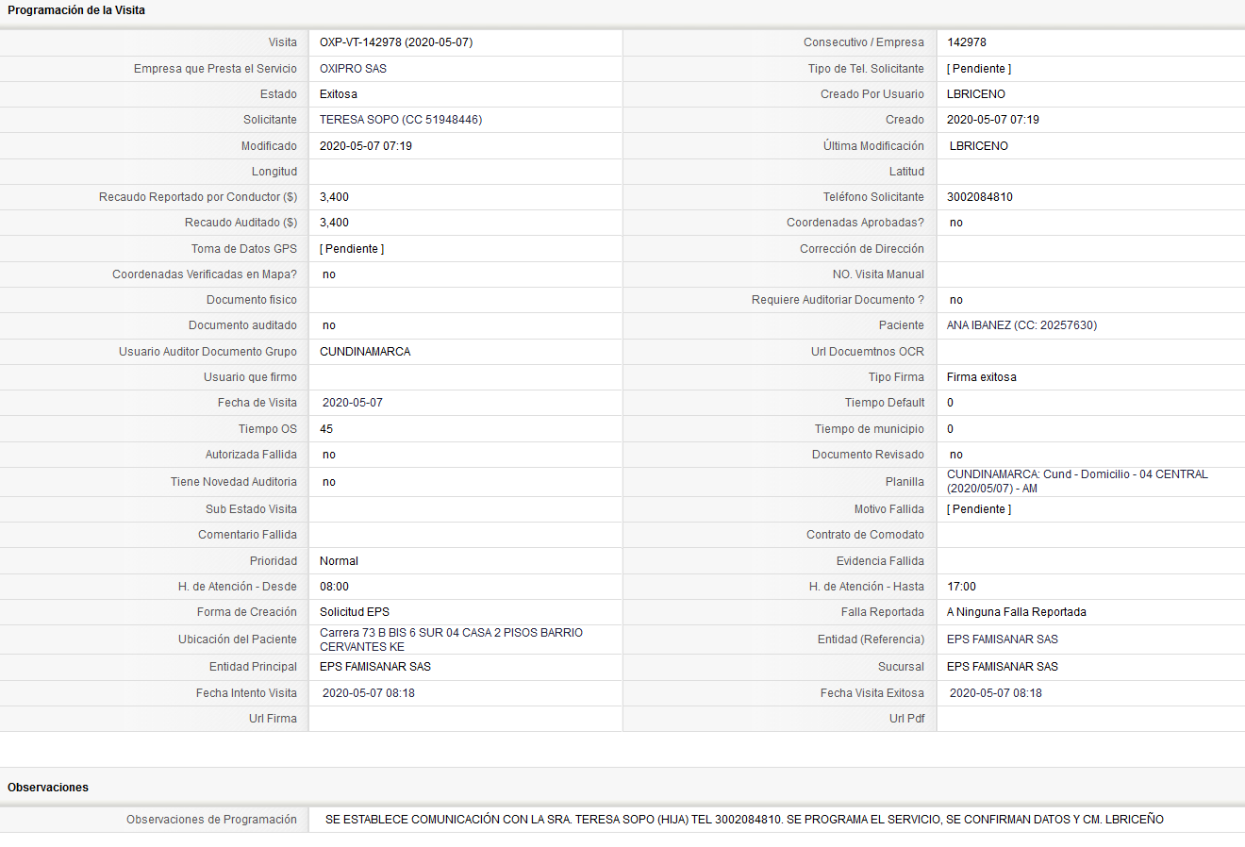Click solicitante TERESA SOPO (CC 51948446)
1245x847 pixels.
coord(401,120)
